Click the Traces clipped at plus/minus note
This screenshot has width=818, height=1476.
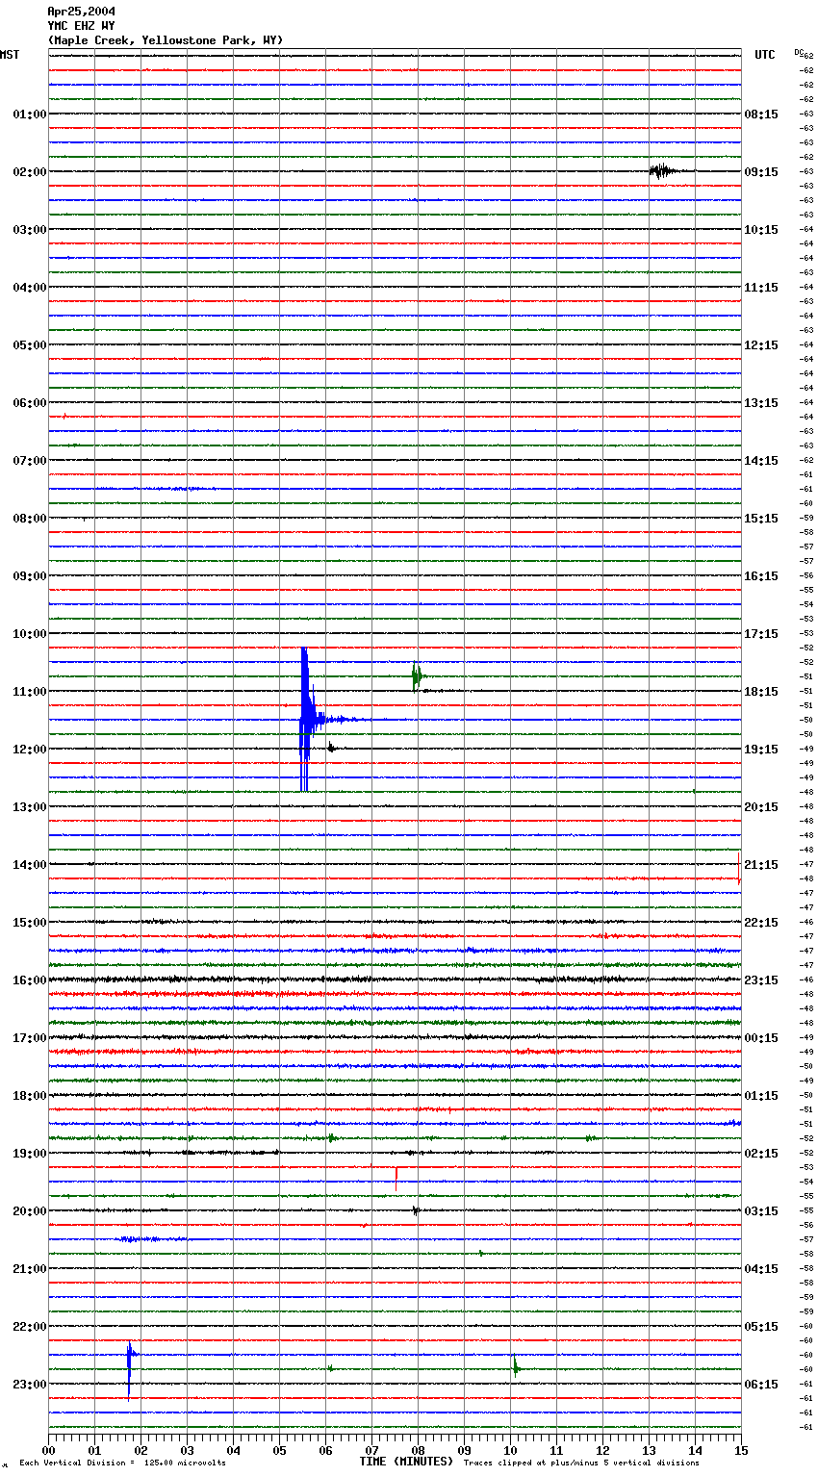pos(581,1463)
